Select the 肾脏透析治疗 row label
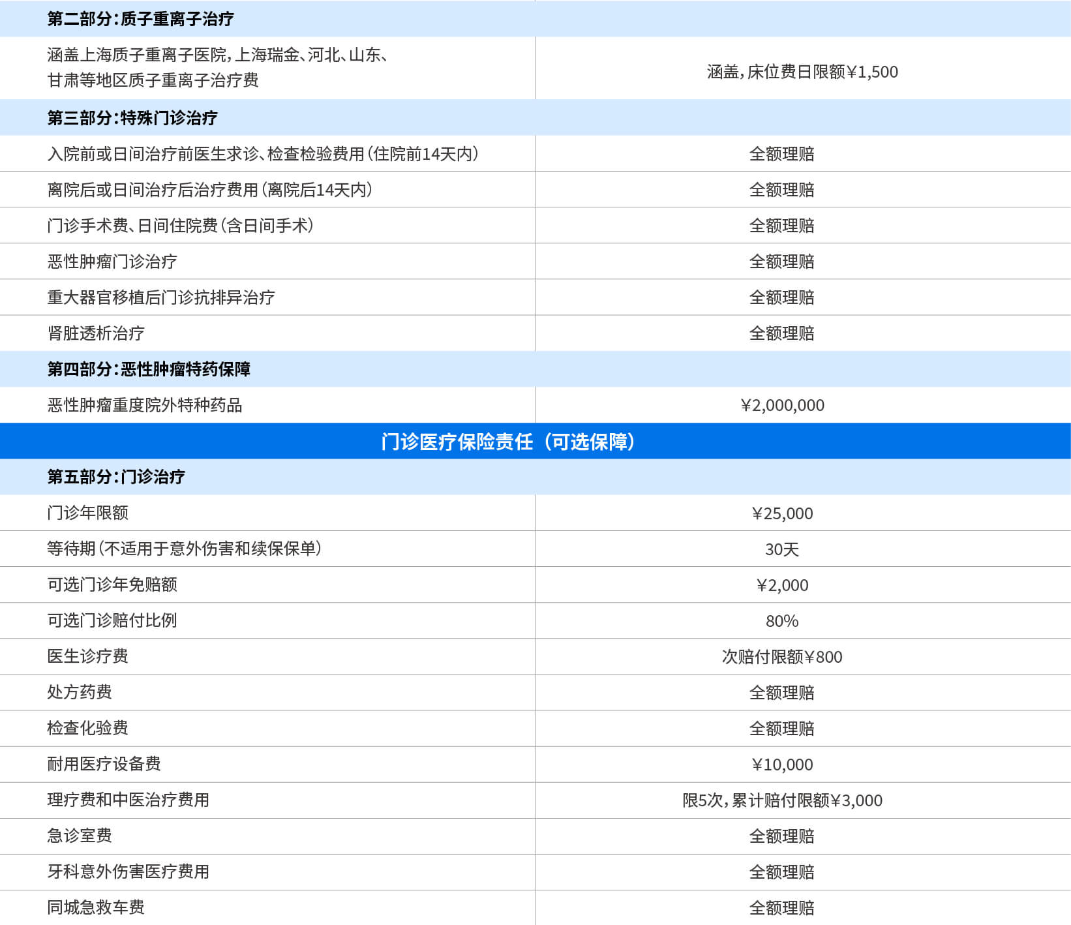 point(96,333)
